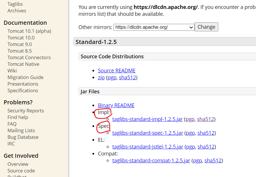Open Tomcat 10.1 (alpha) documentation
256x177 pixels.
tap(29, 31)
